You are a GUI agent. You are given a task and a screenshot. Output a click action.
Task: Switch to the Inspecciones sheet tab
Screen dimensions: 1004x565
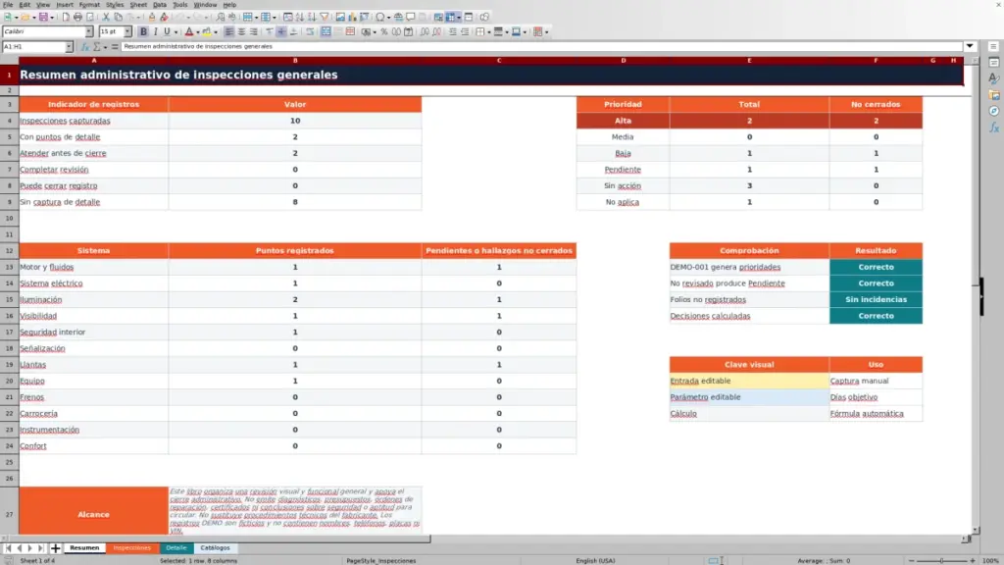(132, 548)
